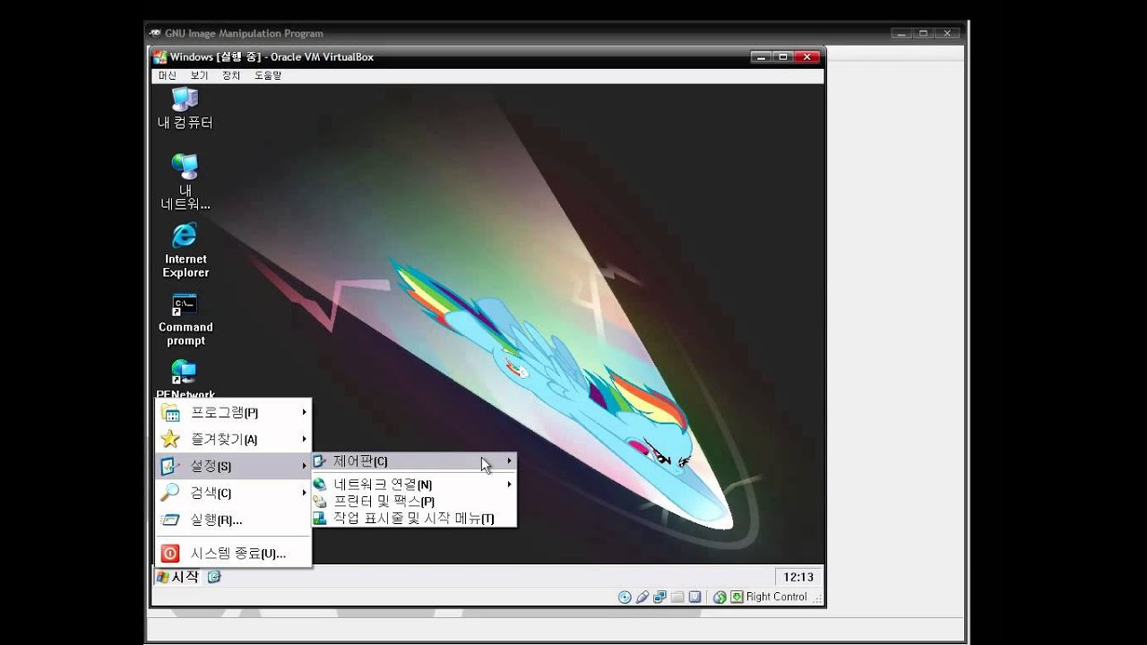Click the USB devices status bar icon

pos(642,597)
